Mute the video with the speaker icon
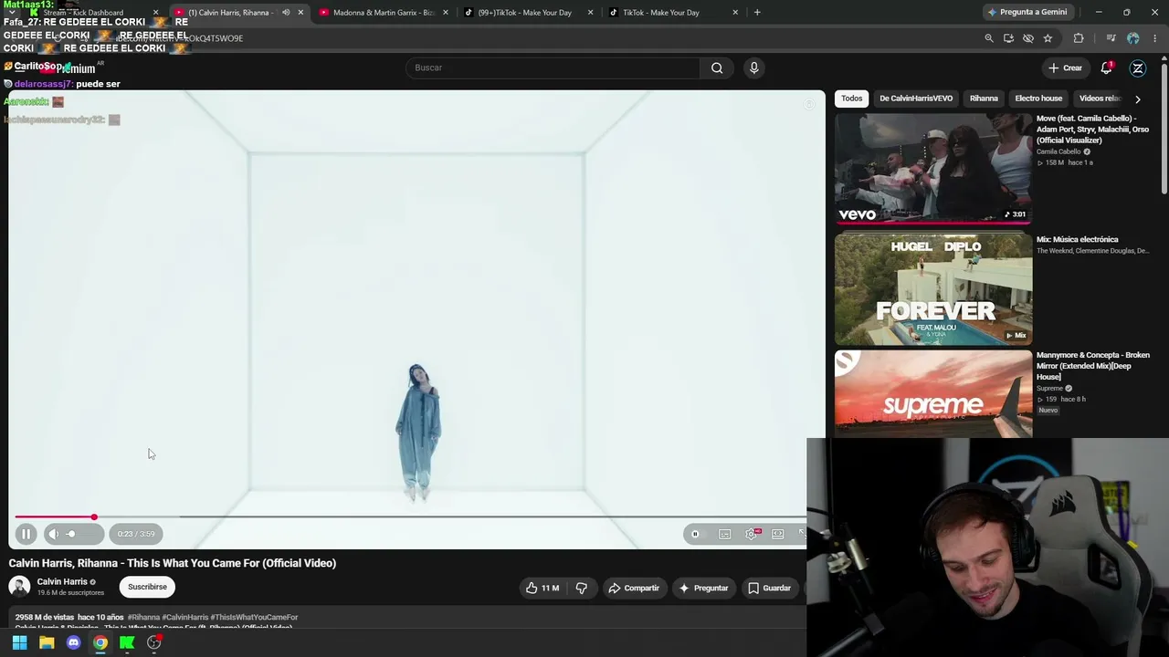The height and width of the screenshot is (657, 1169). 54,534
